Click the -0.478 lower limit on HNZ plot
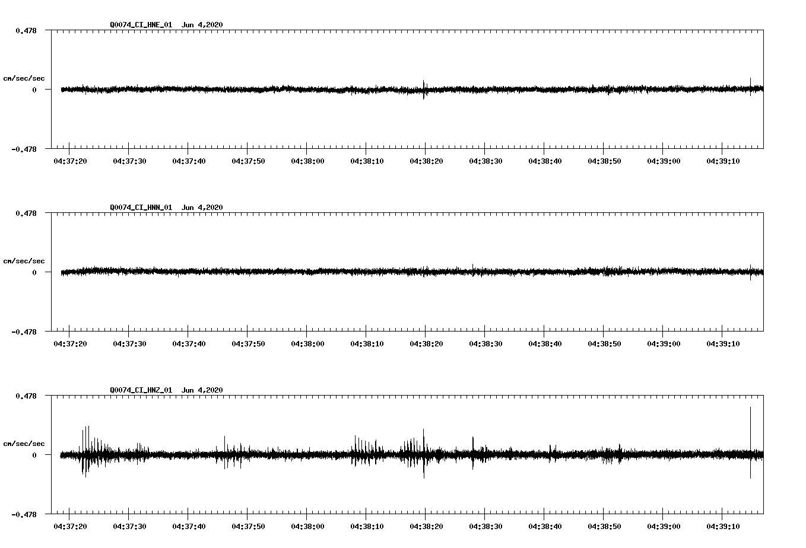Image resolution: width=806 pixels, height=548 pixels. [24, 514]
